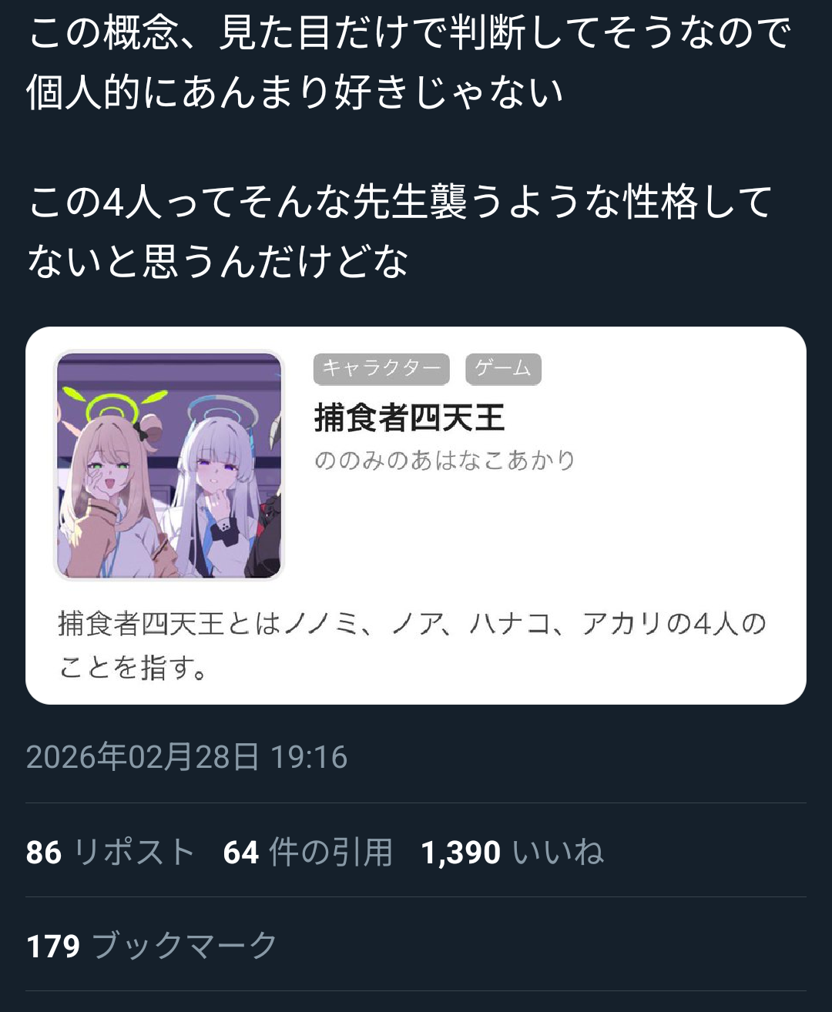Screen dimensions: 832x1012
Task: Click the 64 quotes number
Action: (240, 853)
